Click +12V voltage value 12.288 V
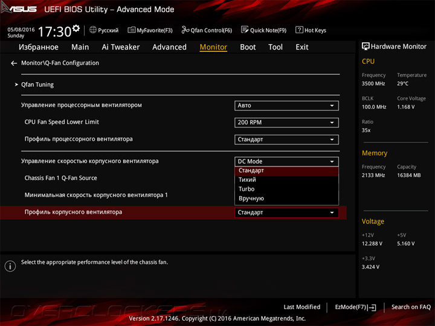 point(372,244)
